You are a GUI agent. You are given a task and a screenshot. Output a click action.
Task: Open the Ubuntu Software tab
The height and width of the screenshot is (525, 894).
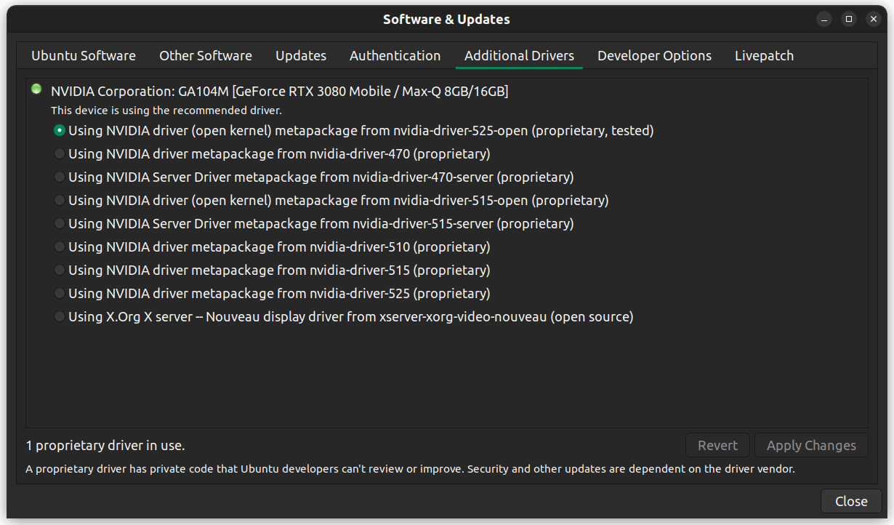83,55
